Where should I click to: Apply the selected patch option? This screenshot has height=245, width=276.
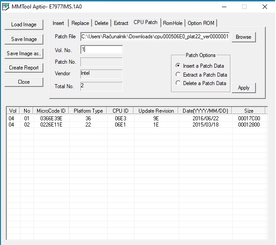[243, 88]
